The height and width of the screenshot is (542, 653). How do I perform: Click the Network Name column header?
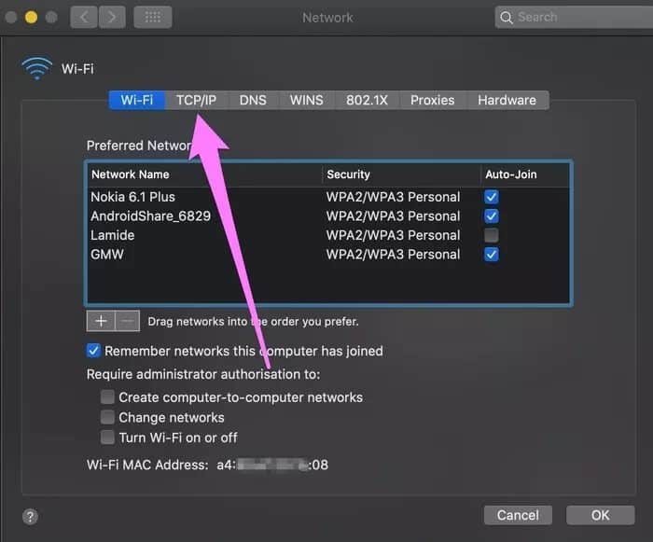(204, 174)
